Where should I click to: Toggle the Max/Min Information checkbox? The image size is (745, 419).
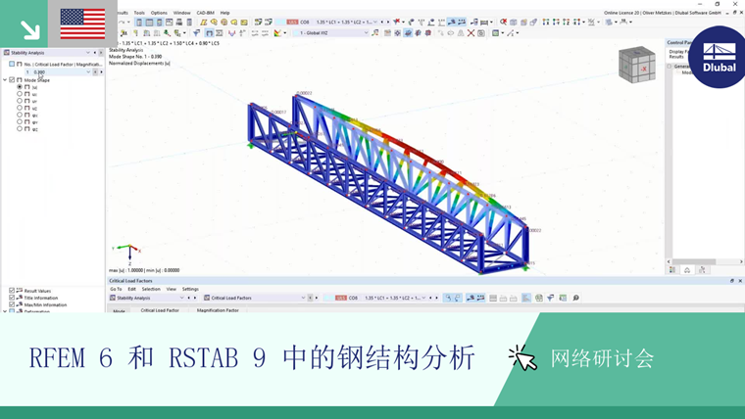point(12,304)
